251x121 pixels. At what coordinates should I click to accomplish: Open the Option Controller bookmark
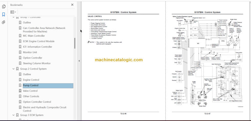click(32, 58)
